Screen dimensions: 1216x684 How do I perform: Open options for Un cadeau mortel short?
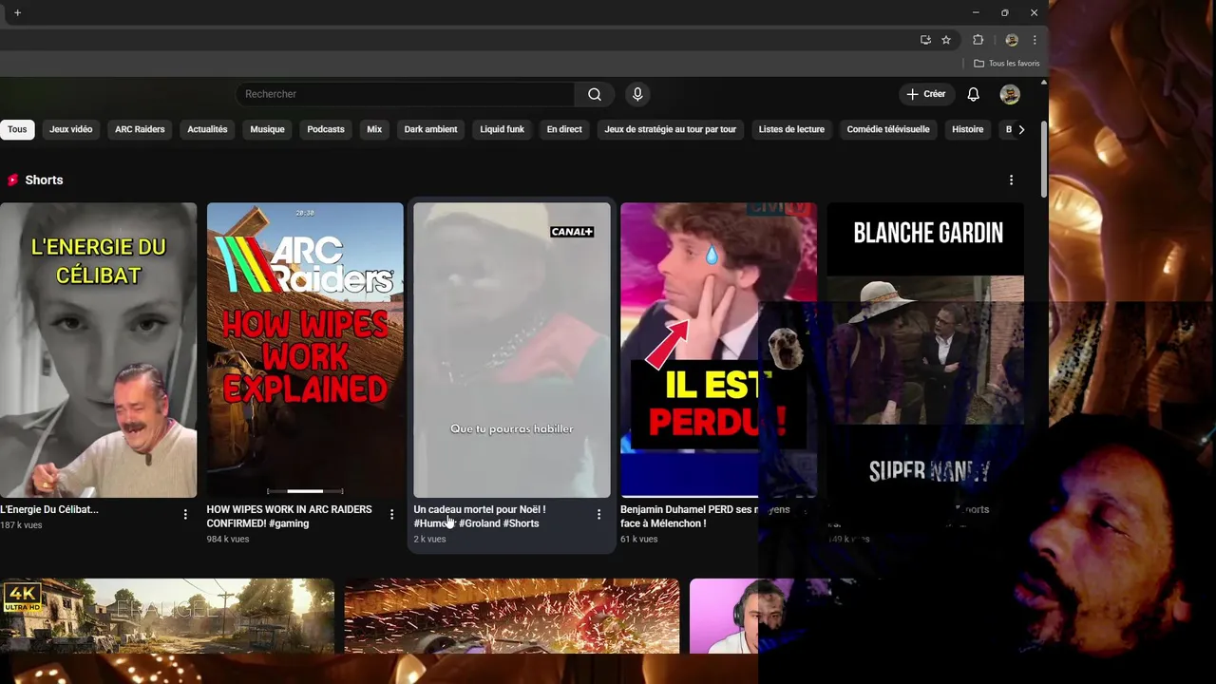[598, 514]
